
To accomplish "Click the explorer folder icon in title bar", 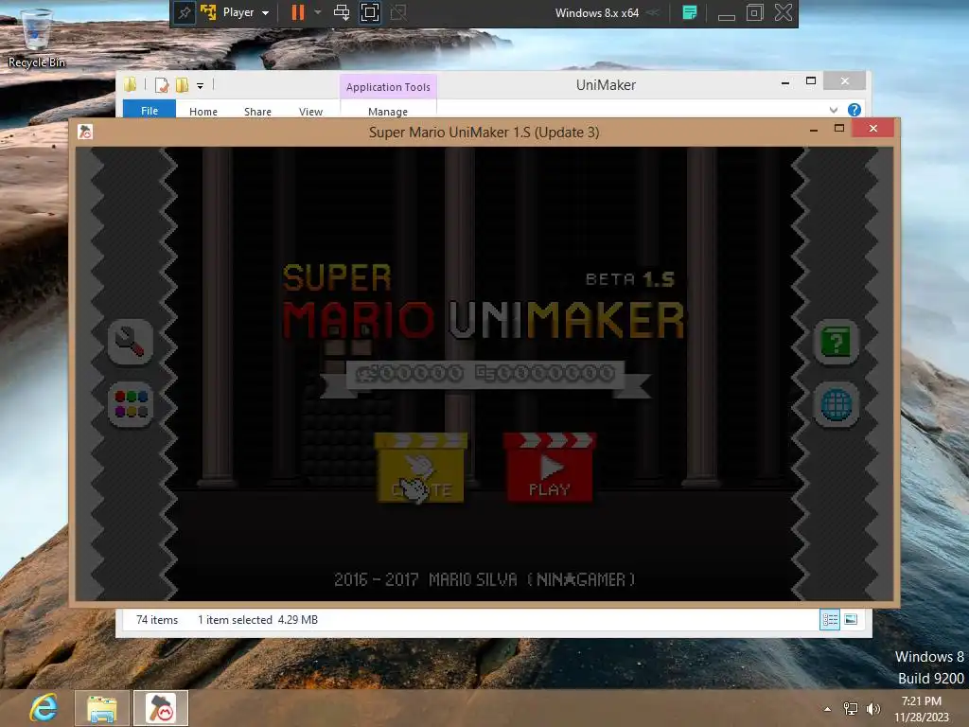I will tap(131, 84).
